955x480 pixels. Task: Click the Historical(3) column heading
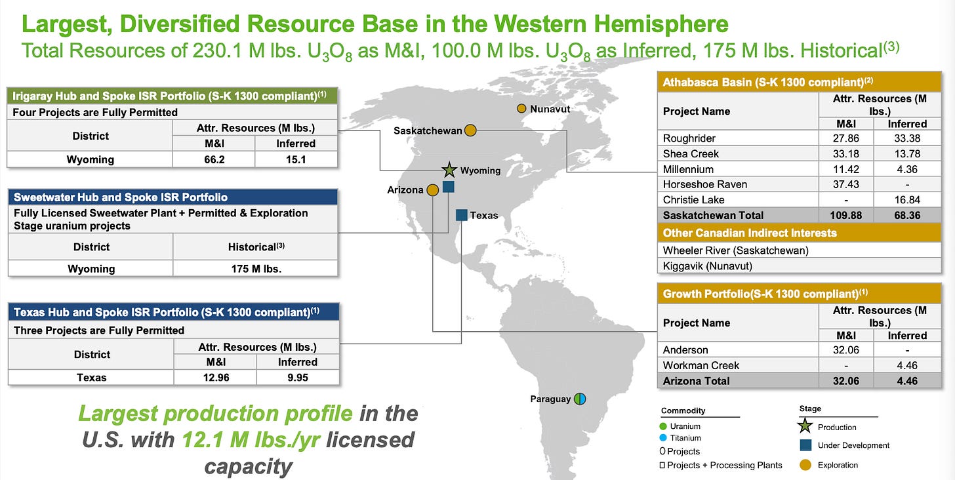click(x=255, y=247)
